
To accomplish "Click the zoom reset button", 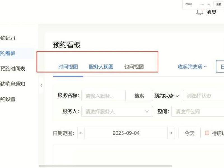I will tap(219, 4).
